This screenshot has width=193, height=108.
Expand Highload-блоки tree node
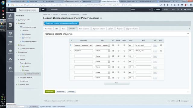[x=17, y=85]
